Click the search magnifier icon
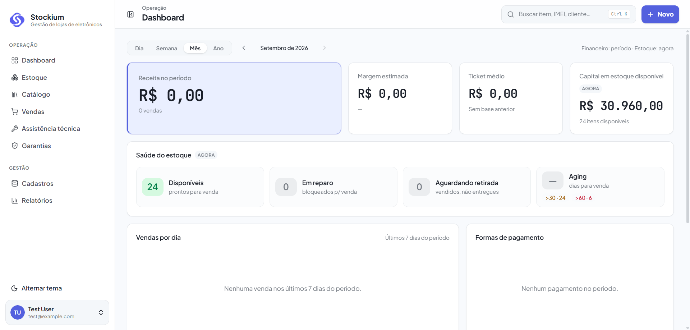Image resolution: width=690 pixels, height=330 pixels. [511, 14]
